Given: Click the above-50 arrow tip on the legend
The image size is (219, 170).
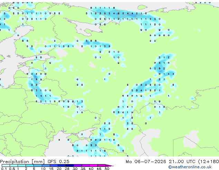Looking at the screenshot, I should (109, 165).
